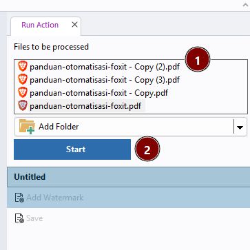This screenshot has width=250, height=250.
Task: Click the Untitled action header
Action: point(128,177)
